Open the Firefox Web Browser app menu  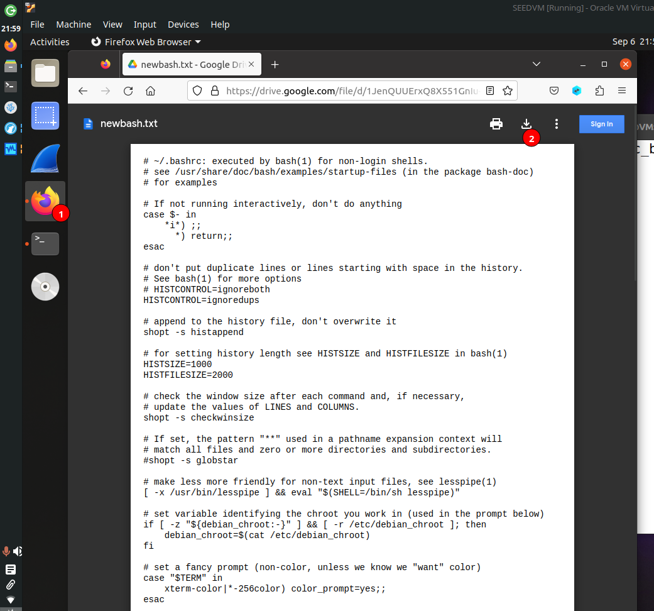[146, 42]
